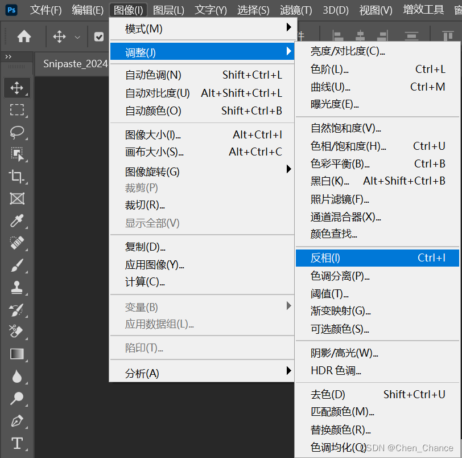462x458 pixels.
Task: Choose 亮度/对比度(C) adjustment
Action: [377, 51]
